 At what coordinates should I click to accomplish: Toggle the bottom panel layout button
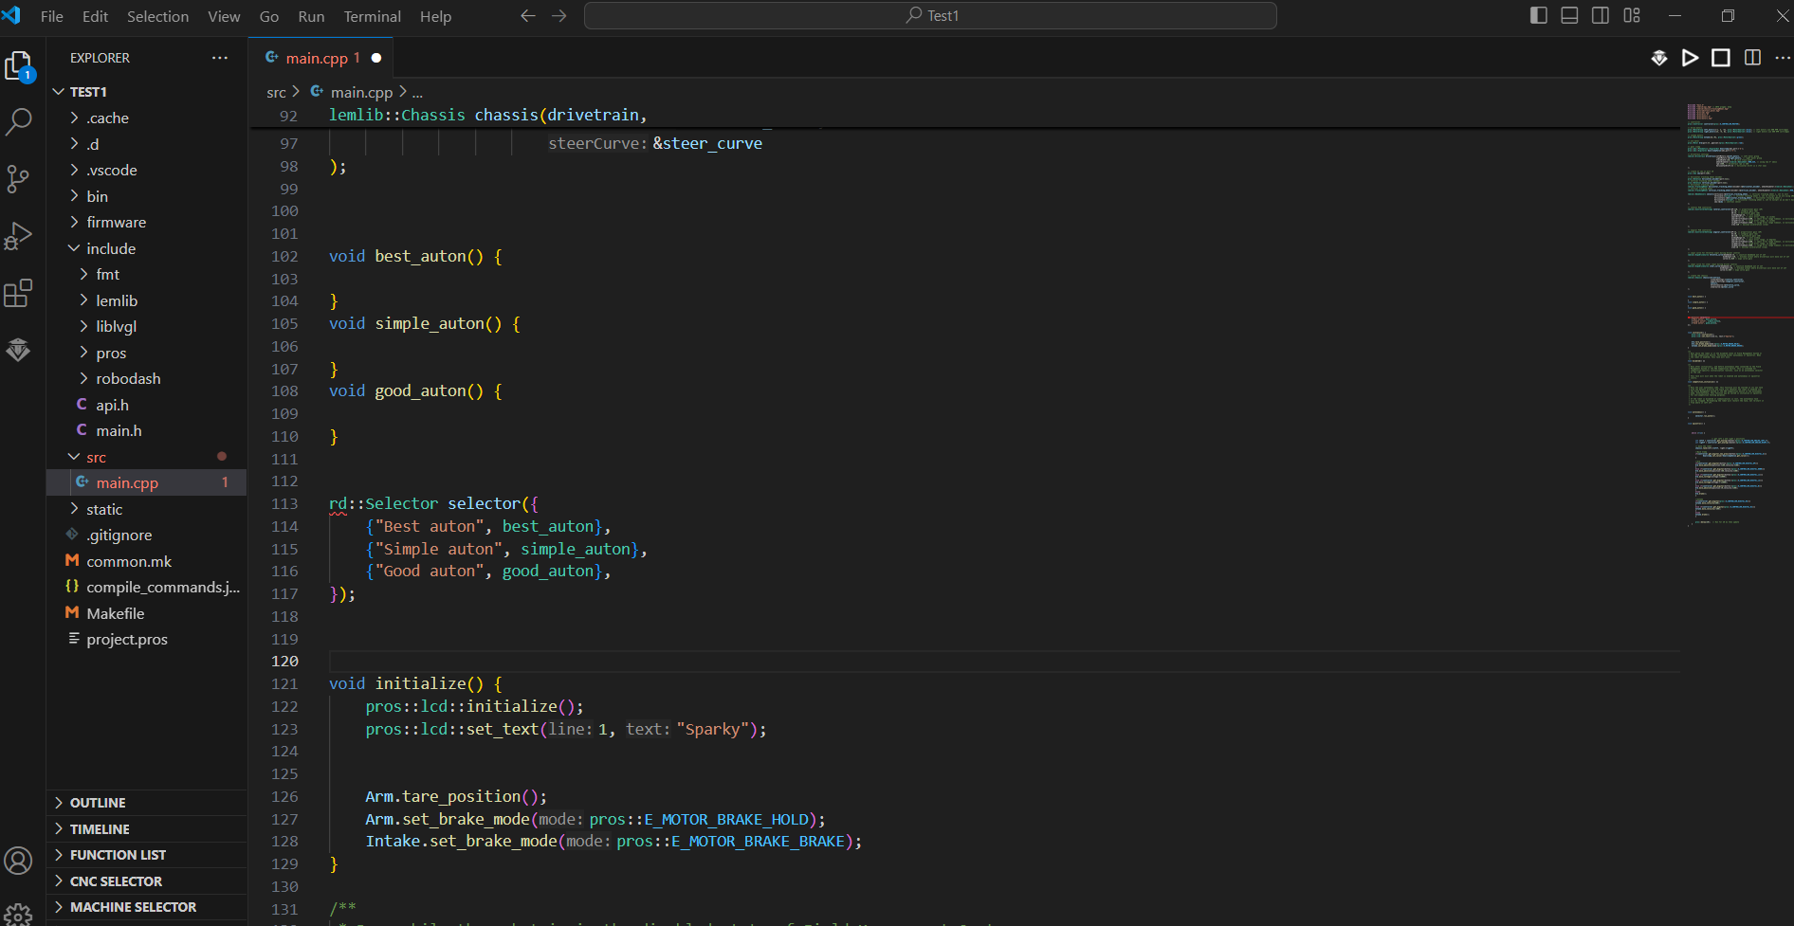click(1569, 15)
